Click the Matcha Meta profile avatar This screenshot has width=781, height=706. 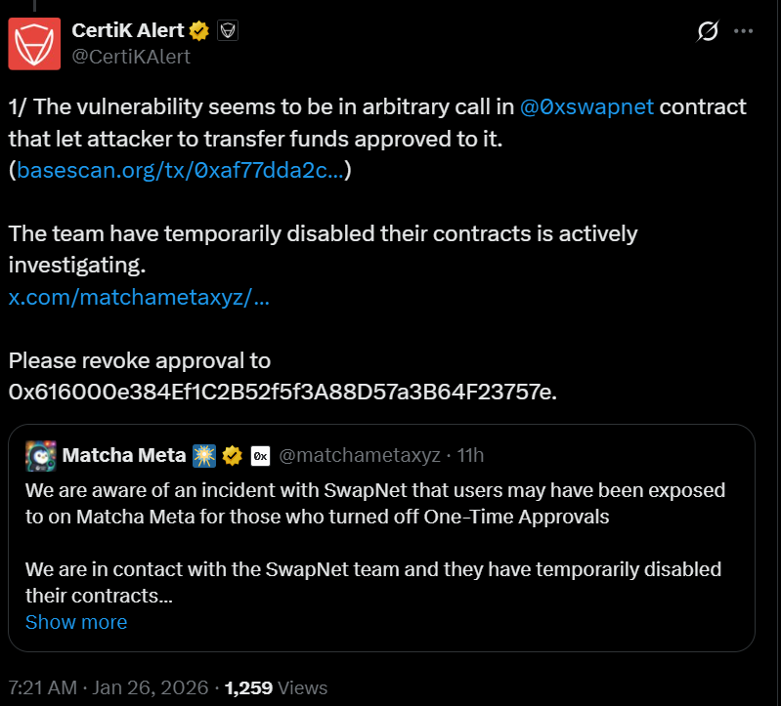pyautogui.click(x=40, y=455)
